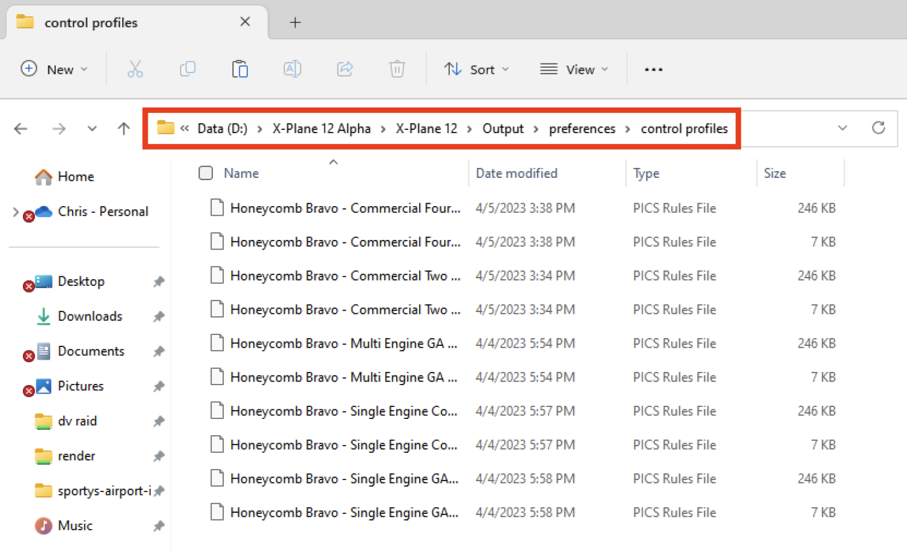The height and width of the screenshot is (552, 907).
Task: Select the Honeycomb Bravo Multi Engine GA file
Action: 343,343
